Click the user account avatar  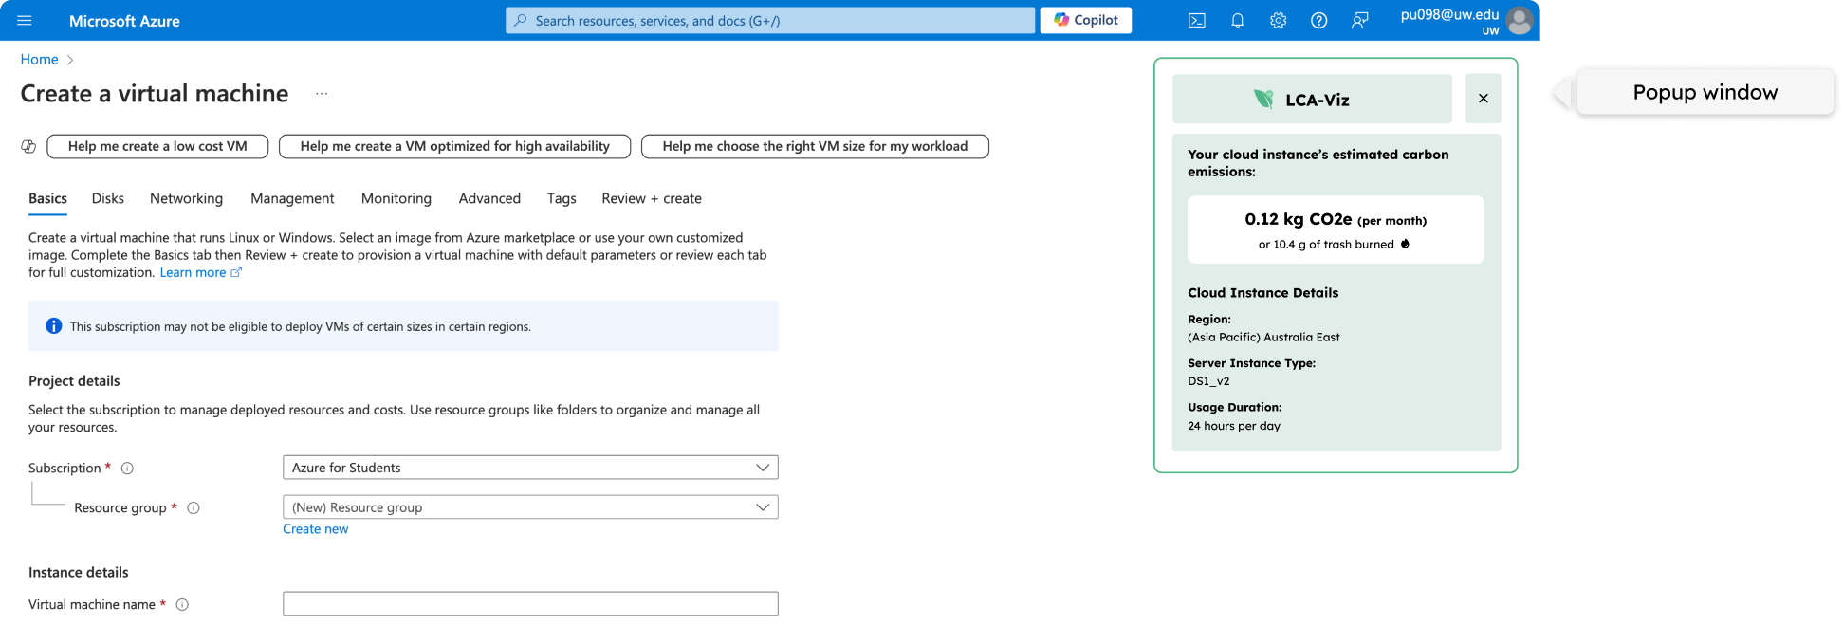click(x=1520, y=20)
